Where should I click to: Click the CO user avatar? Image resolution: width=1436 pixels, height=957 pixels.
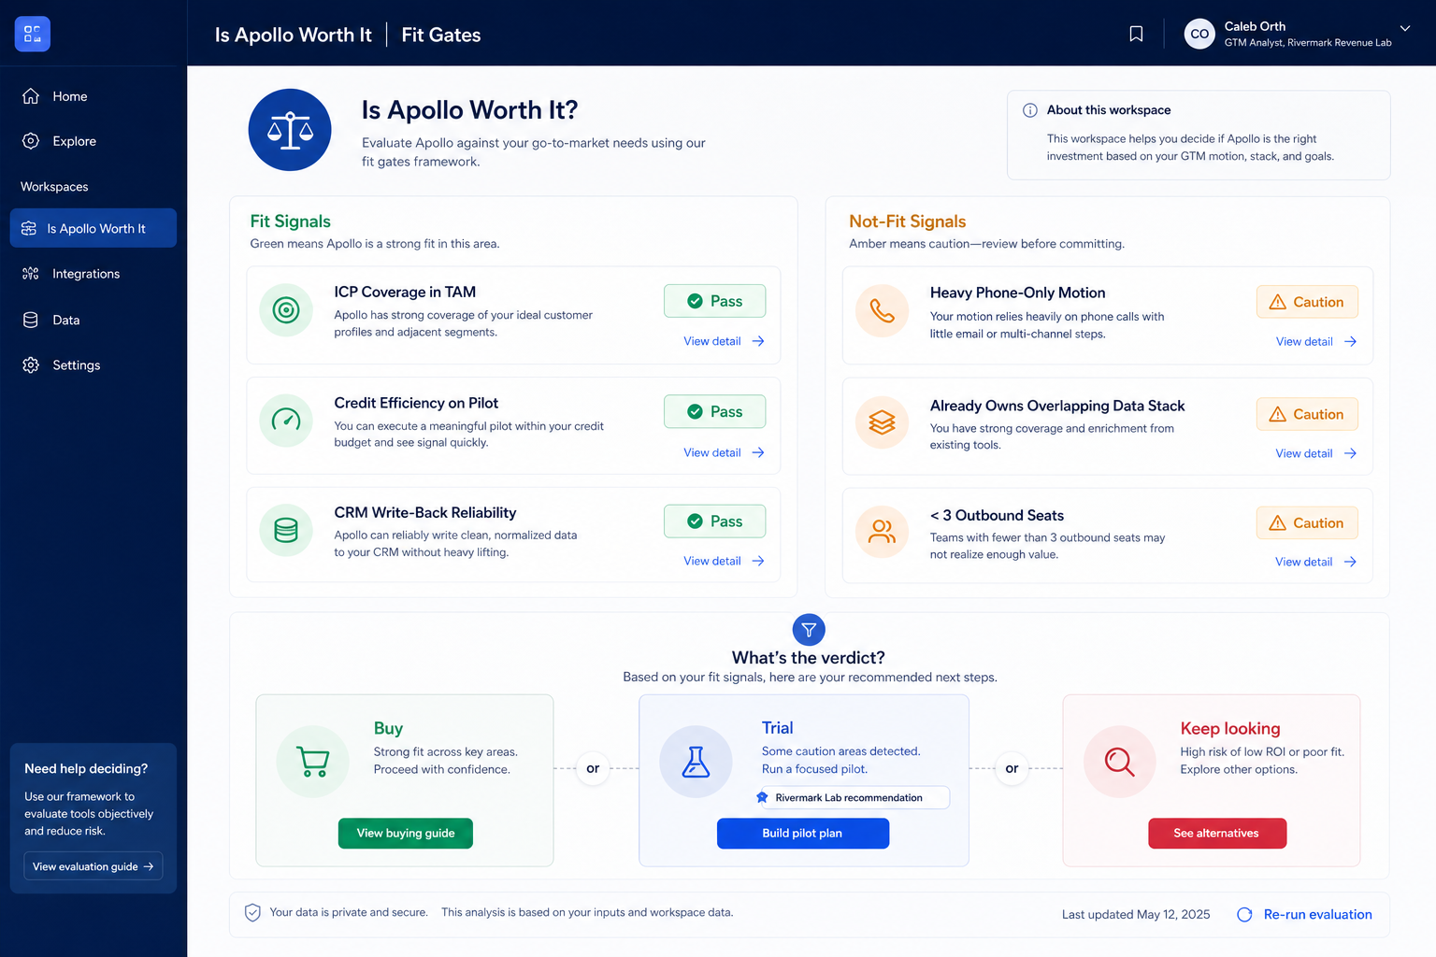1199,34
